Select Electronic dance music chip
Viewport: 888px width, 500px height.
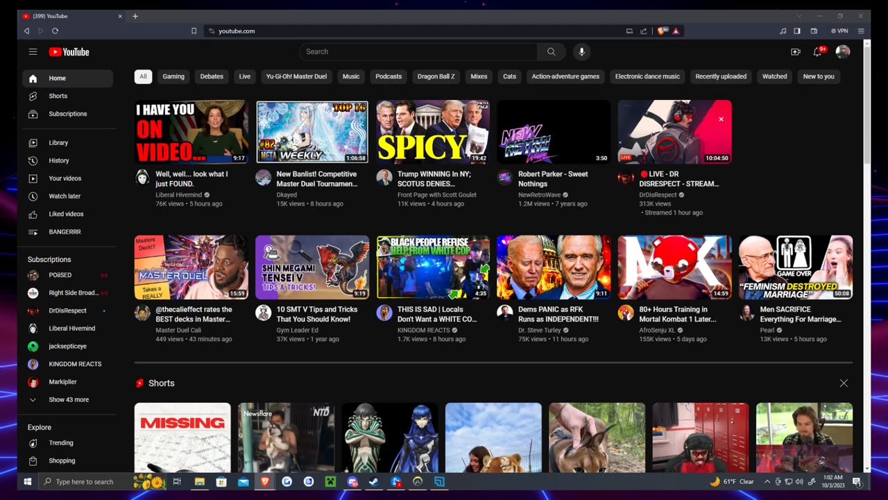tap(647, 76)
